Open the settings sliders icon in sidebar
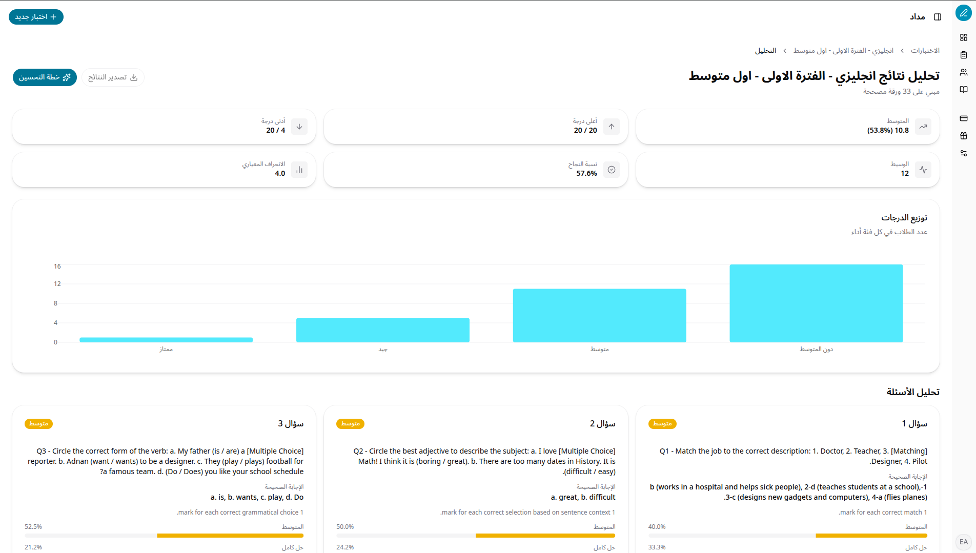Viewport: 976px width, 553px height. point(964,153)
